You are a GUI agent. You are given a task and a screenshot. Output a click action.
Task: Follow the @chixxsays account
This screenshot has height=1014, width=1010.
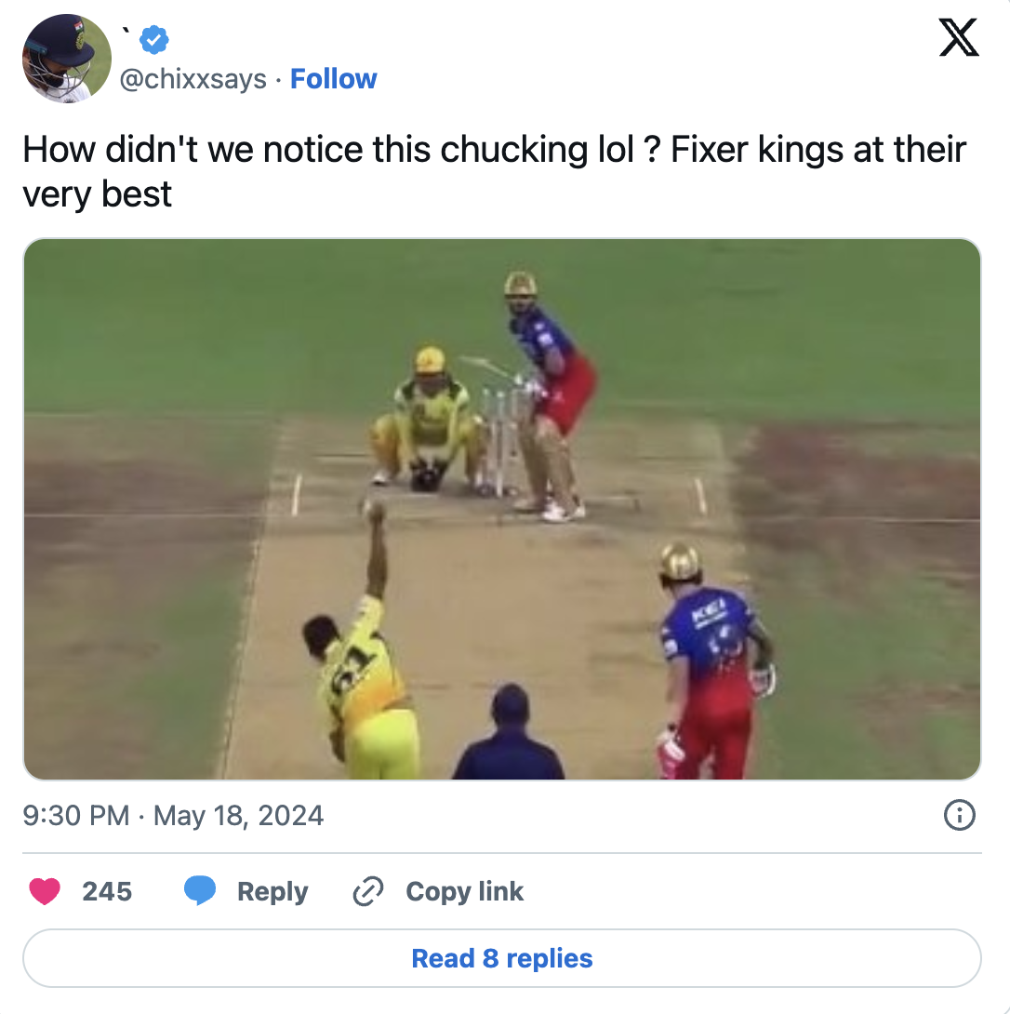click(x=333, y=79)
